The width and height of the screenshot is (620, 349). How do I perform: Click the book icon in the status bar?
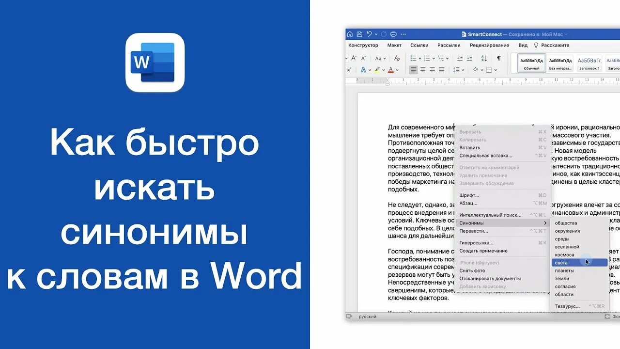(349, 317)
